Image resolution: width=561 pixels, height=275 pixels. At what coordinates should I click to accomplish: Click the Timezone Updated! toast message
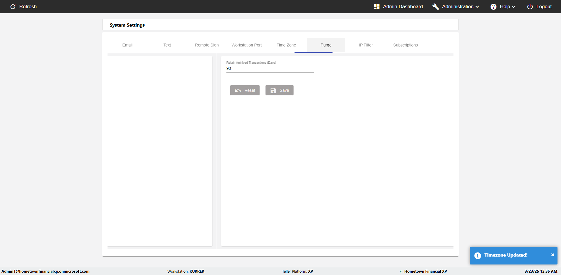[506, 255]
